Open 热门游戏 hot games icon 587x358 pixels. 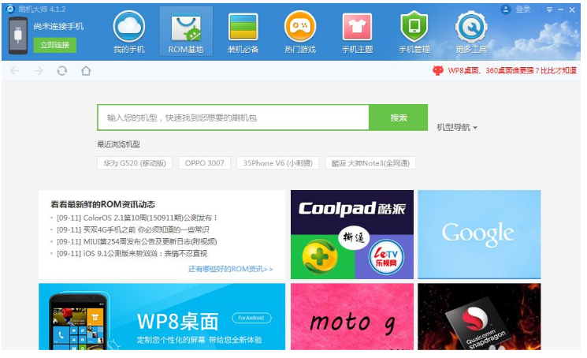point(299,32)
